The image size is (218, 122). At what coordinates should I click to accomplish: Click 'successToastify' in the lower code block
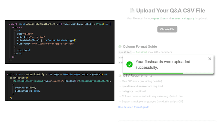click(34, 74)
